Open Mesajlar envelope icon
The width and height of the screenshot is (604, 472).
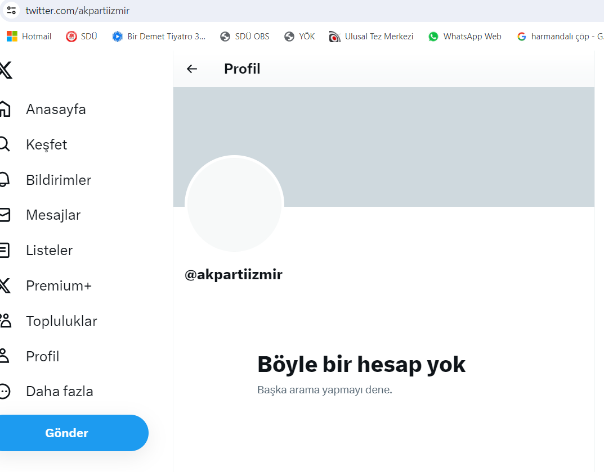(x=5, y=215)
